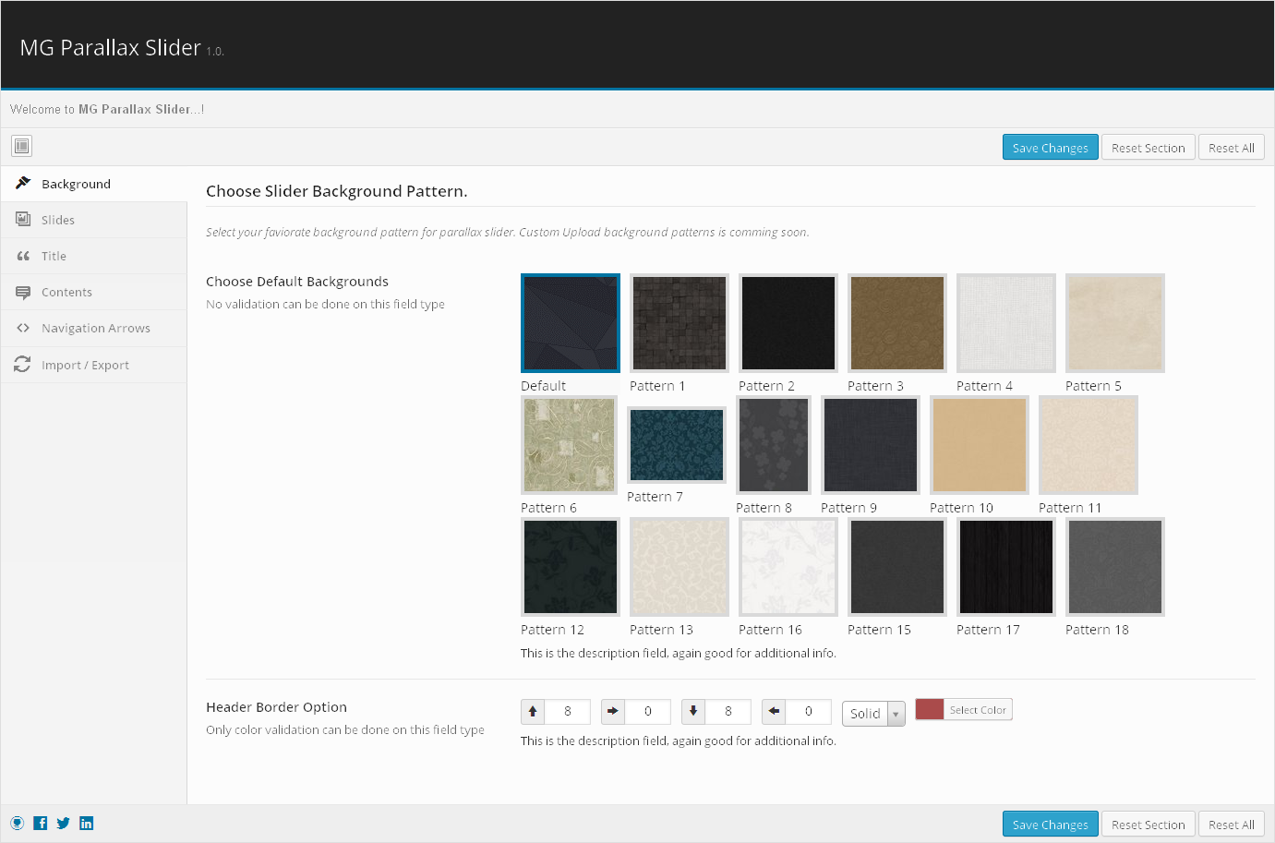Click the expand all sections icon
This screenshot has width=1275, height=843.
pyautogui.click(x=21, y=146)
